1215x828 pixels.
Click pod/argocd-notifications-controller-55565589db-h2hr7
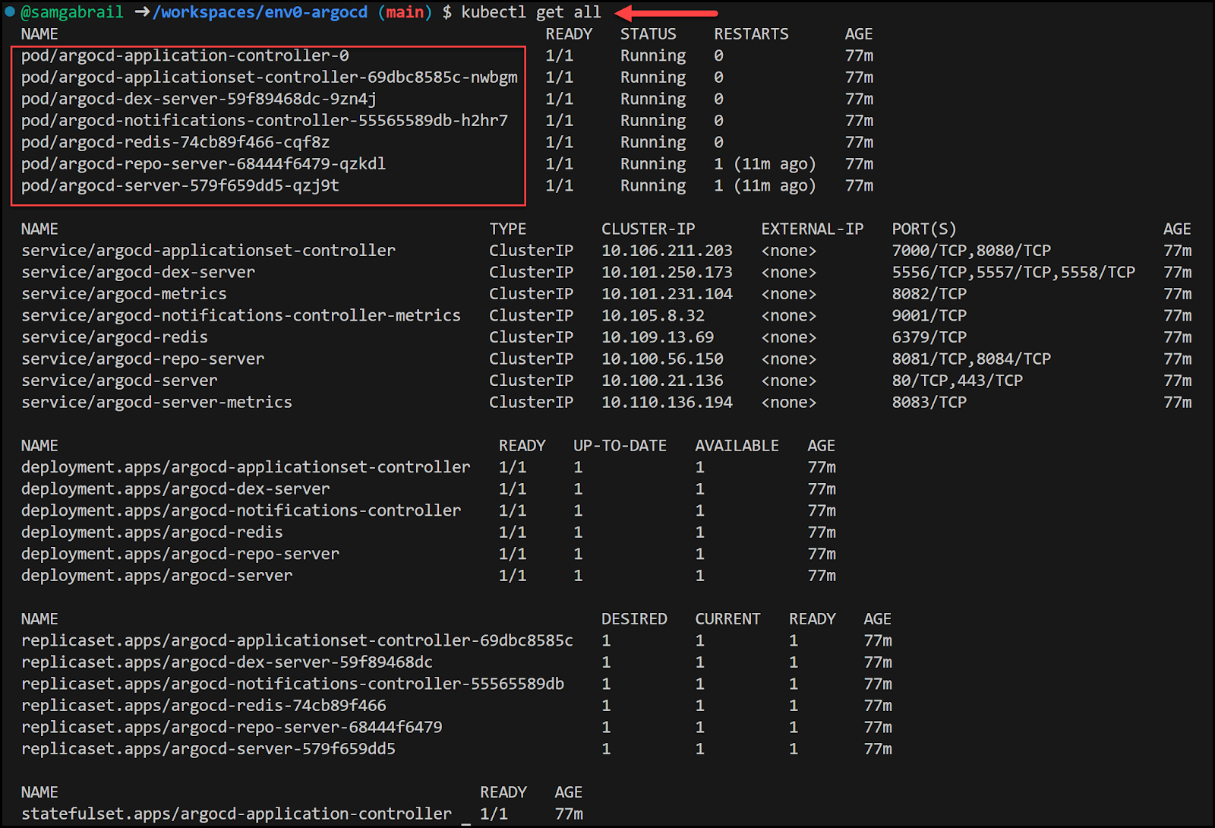264,121
